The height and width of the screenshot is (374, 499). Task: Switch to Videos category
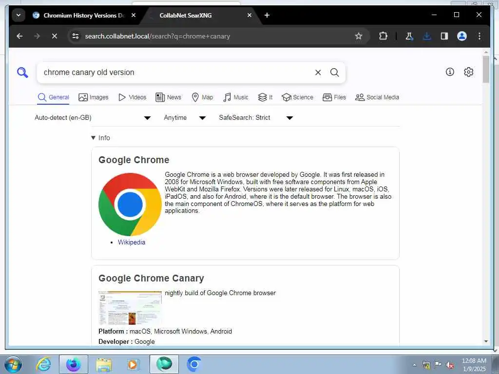tap(132, 97)
